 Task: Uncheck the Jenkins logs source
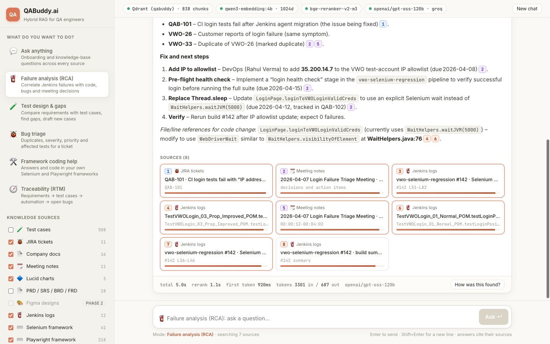point(11,315)
